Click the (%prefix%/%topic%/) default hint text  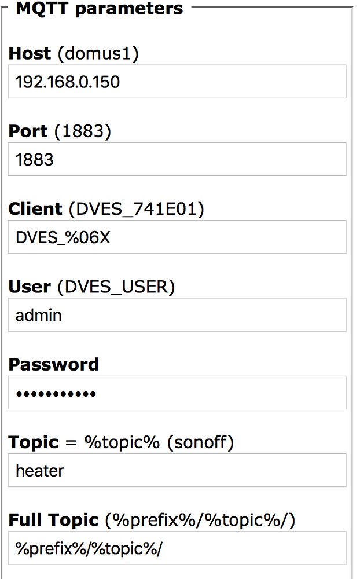coord(200,521)
